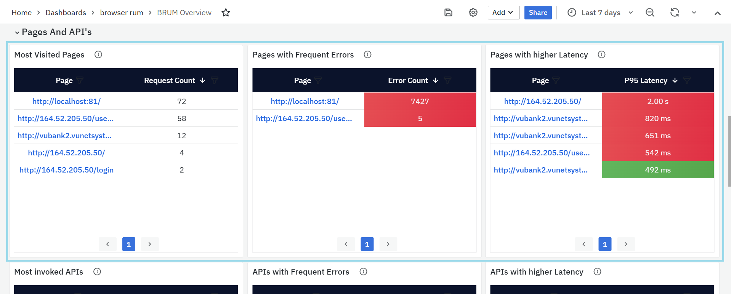Open the Add dropdown menu

click(x=503, y=13)
